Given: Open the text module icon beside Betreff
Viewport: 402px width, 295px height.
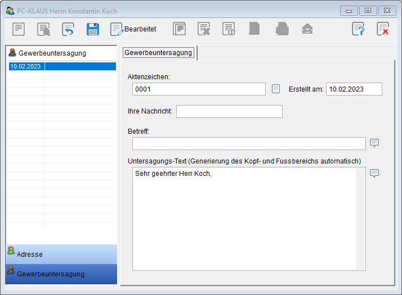Looking at the screenshot, I should coord(374,143).
